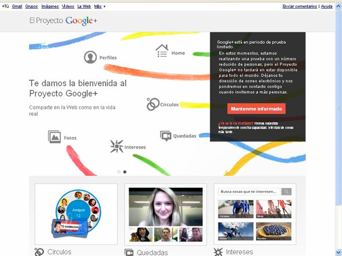Click the Home house icon

162,51
